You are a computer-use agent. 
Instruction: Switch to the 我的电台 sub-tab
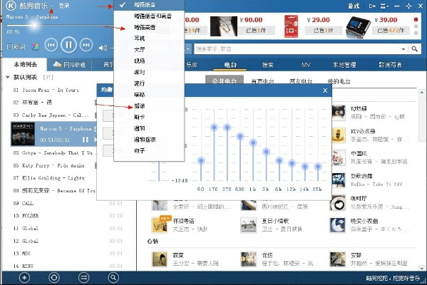(x=339, y=81)
